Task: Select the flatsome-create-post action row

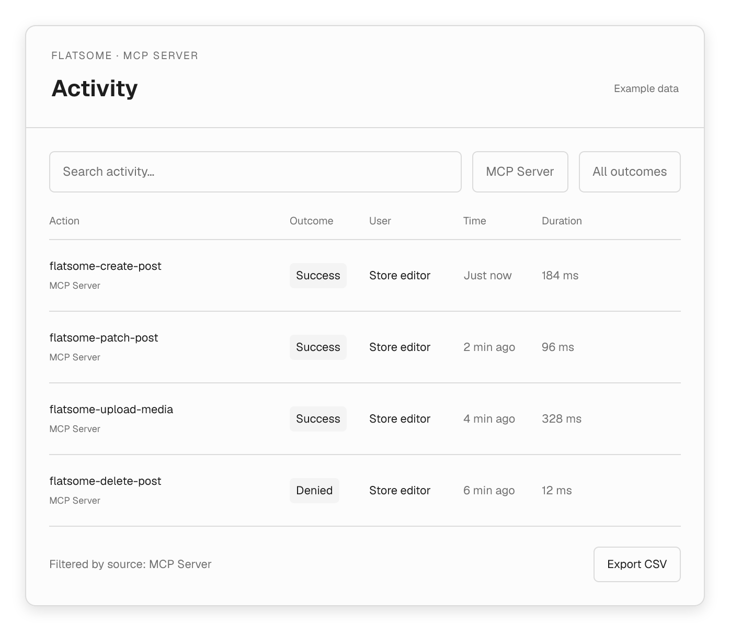Action: coord(365,276)
